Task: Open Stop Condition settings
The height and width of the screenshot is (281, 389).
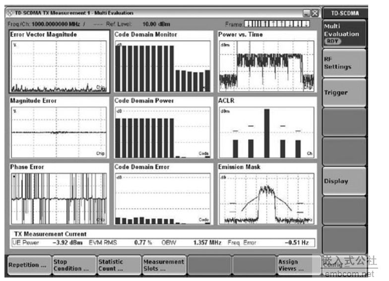Action: click(x=74, y=265)
